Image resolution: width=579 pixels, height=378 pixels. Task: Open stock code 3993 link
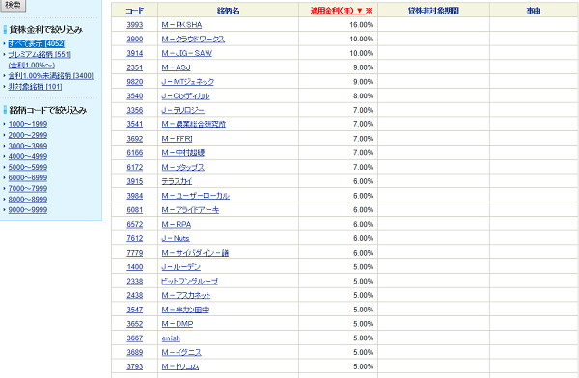tap(135, 25)
